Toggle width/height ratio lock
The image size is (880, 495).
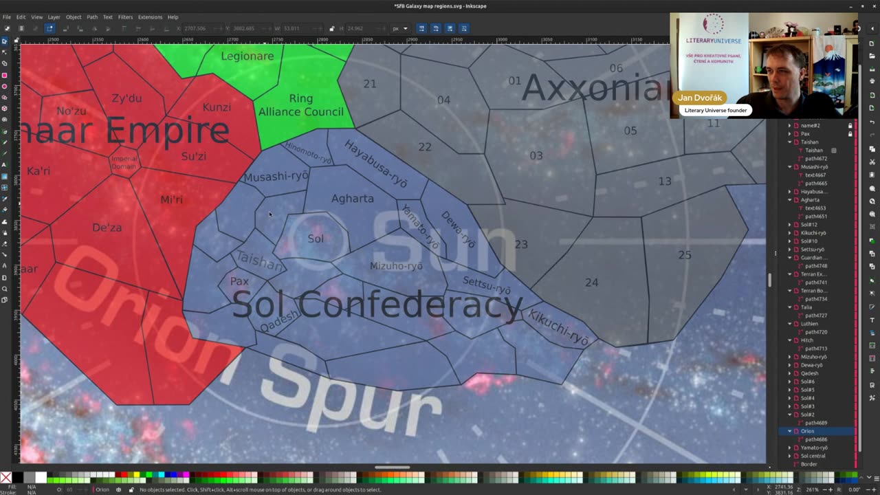click(331, 28)
